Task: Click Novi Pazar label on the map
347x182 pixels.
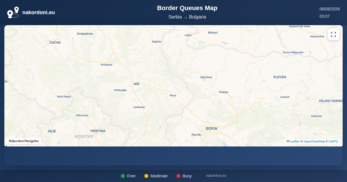Action: 64,96
